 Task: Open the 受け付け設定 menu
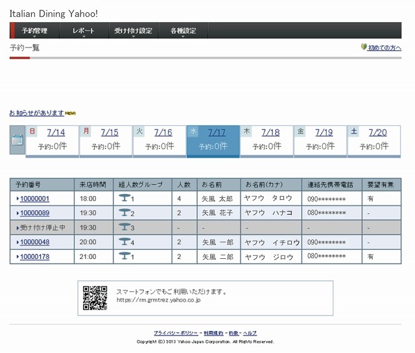133,30
